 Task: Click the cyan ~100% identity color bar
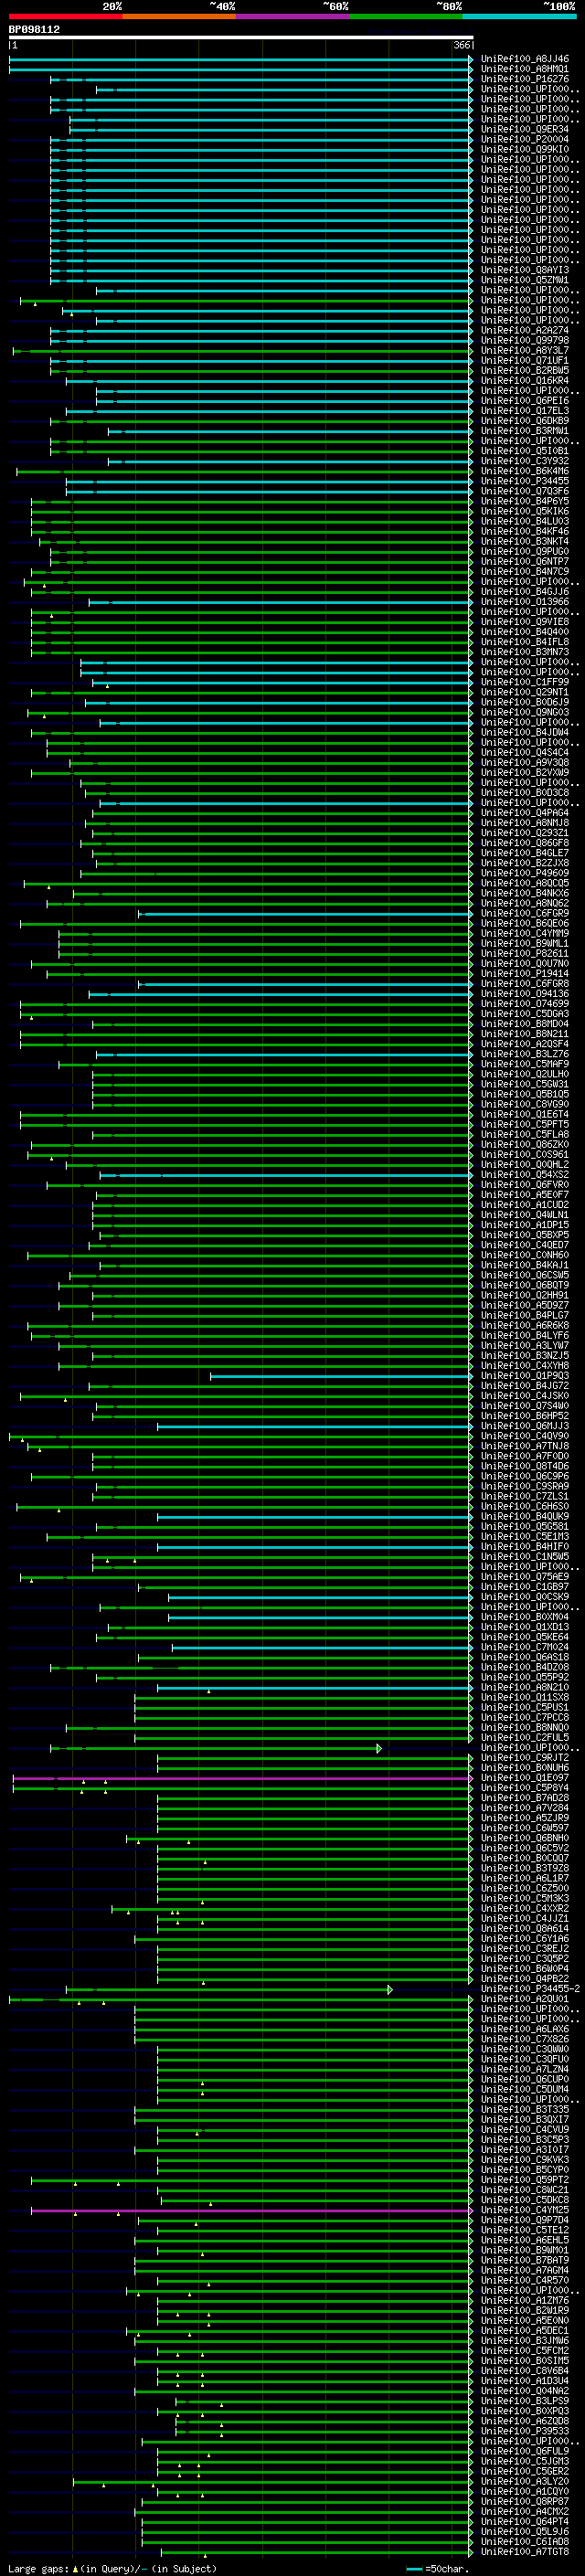pos(519,16)
